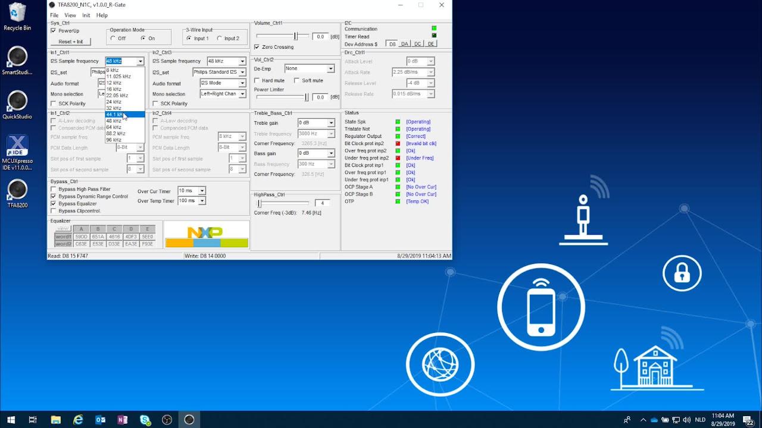Viewport: 762px width, 428px height.
Task: Open the Recycle Bin icon
Action: point(17,13)
